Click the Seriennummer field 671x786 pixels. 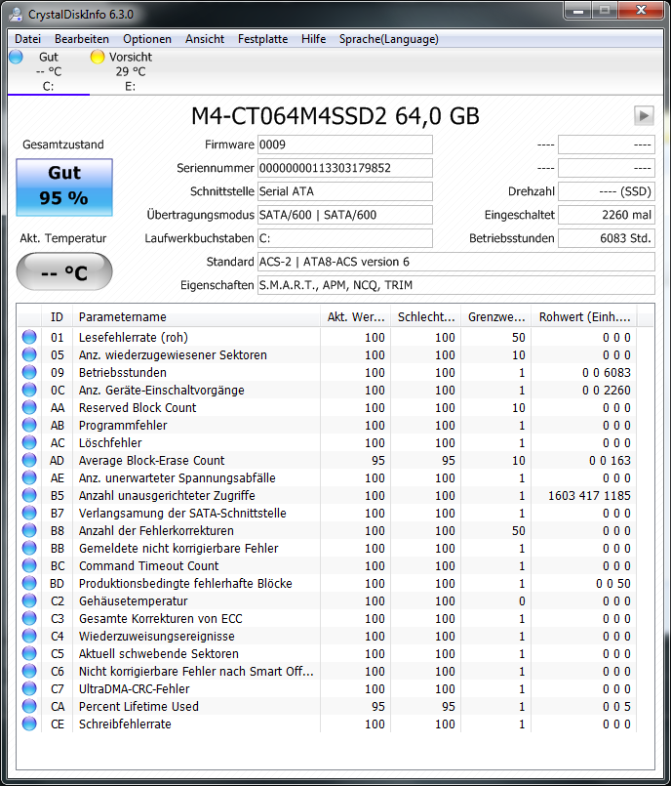(x=345, y=168)
